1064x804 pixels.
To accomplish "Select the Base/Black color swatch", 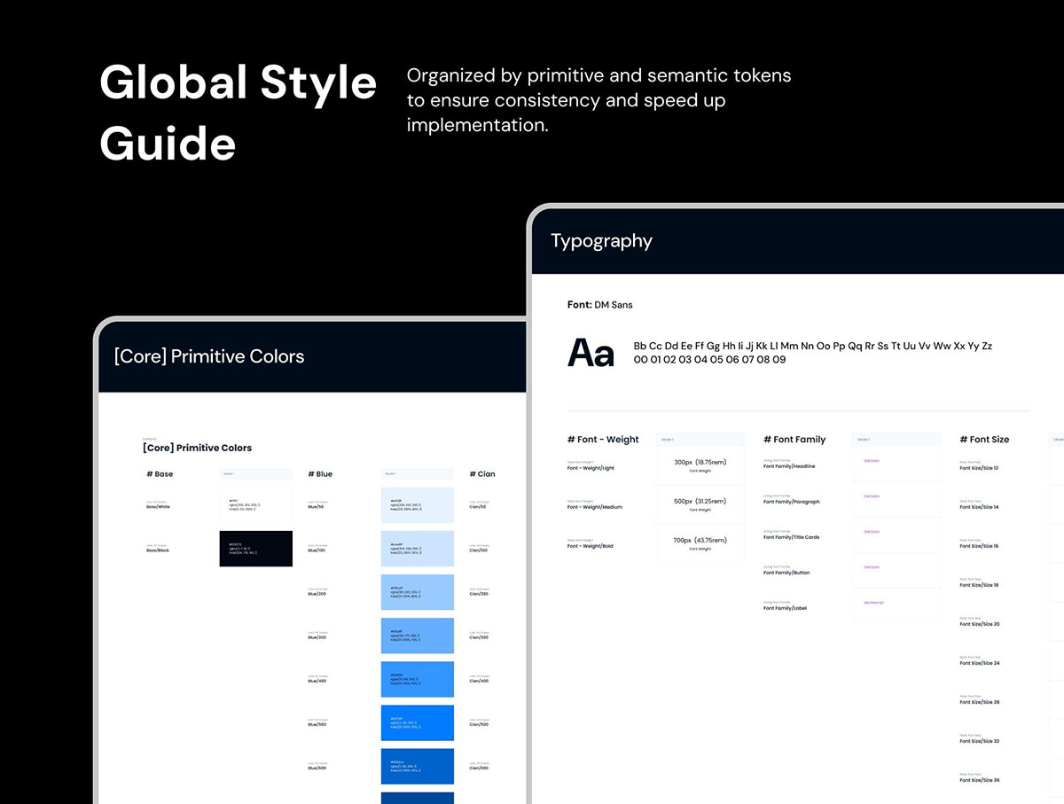I will [x=255, y=549].
